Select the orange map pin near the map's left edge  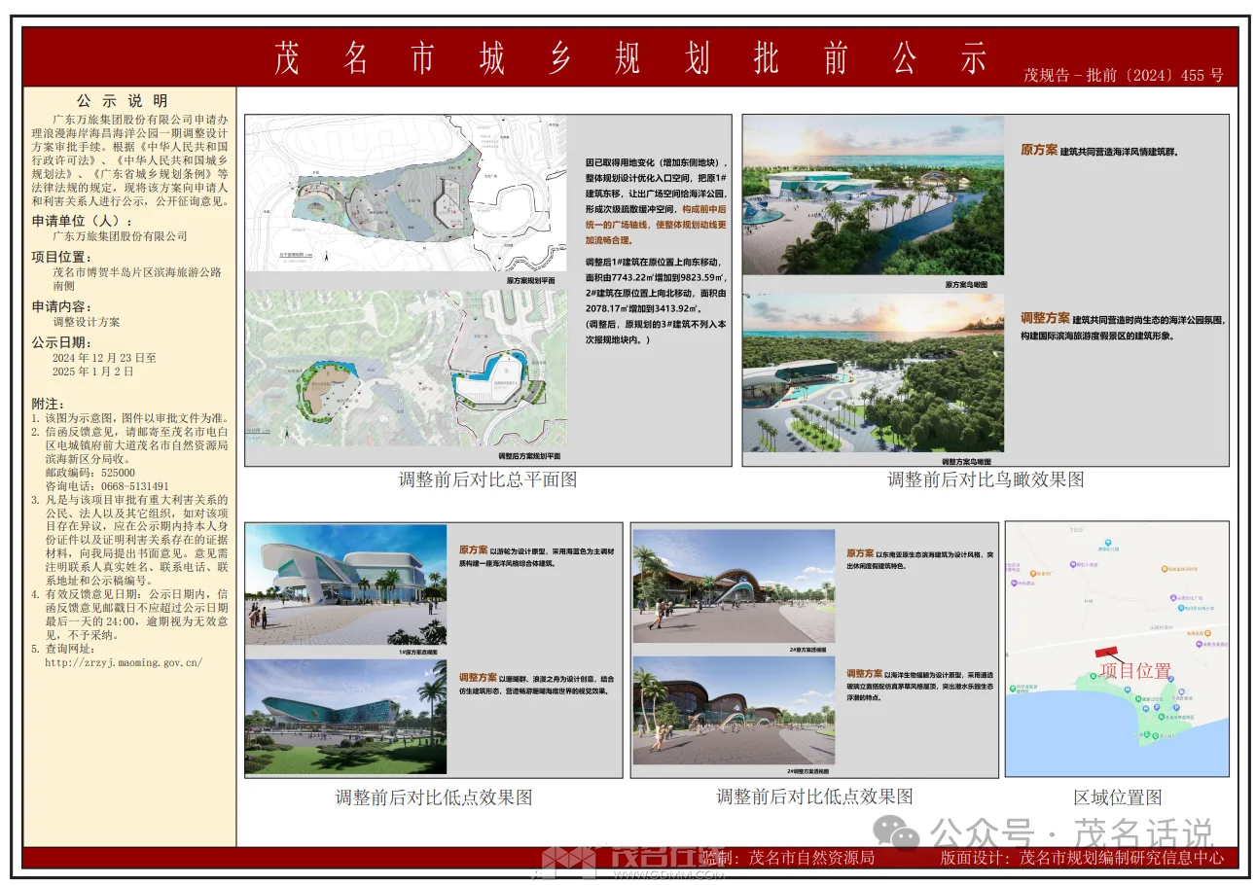pos(1032,574)
